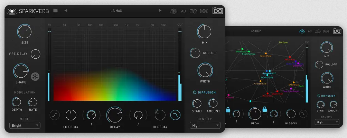
Task: Click the large Decay knob in front window
Action: [114, 115]
